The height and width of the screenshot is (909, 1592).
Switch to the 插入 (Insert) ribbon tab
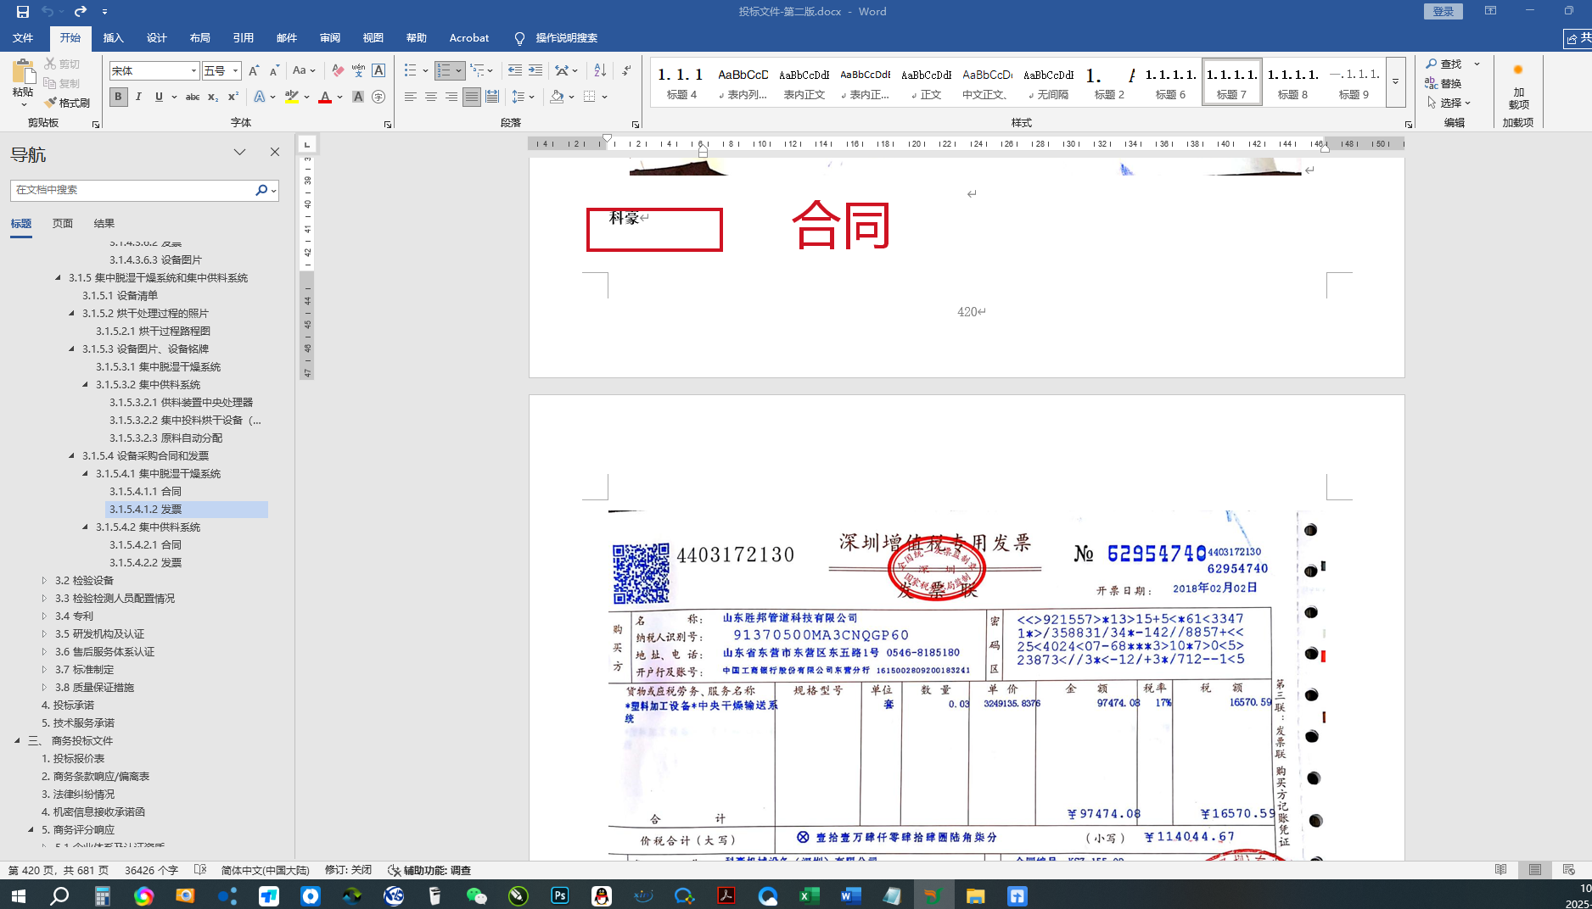pyautogui.click(x=114, y=38)
